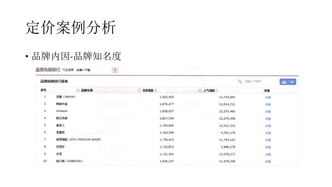Image resolution: width=332 pixels, height=187 pixels.
Task: Click the 品牌热销排行报表 report title
Action: (x=54, y=81)
